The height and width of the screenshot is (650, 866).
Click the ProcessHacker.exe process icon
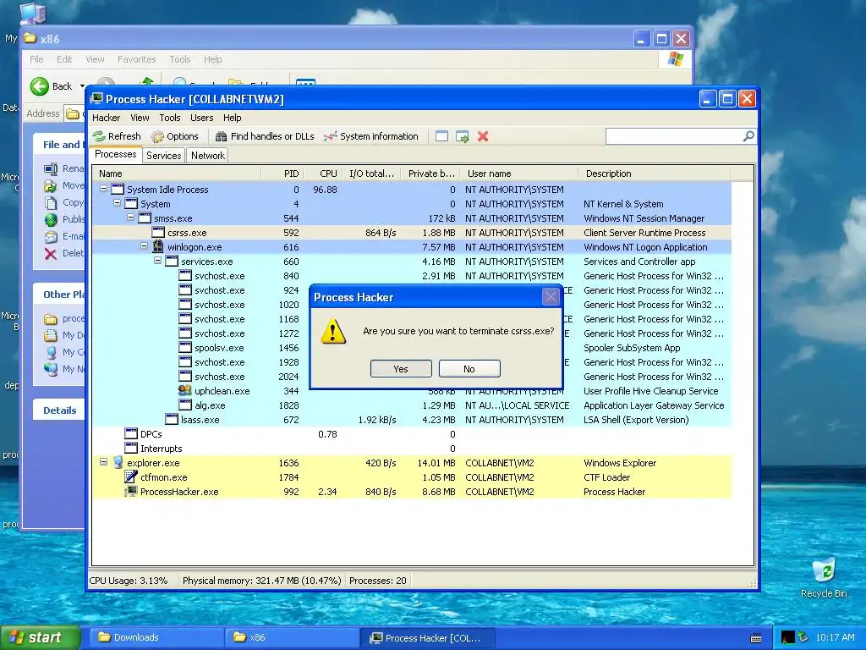pos(131,491)
